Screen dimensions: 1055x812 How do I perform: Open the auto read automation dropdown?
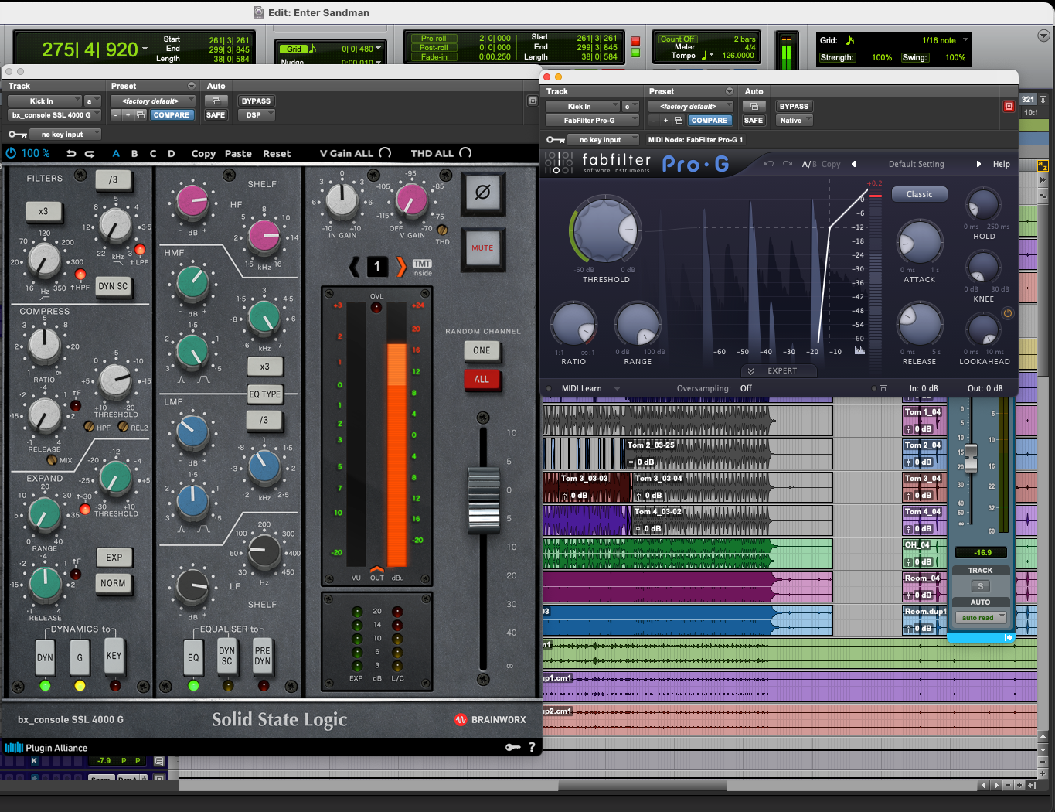pyautogui.click(x=982, y=618)
